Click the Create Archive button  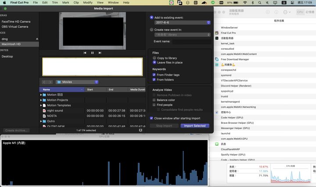tap(16, 130)
